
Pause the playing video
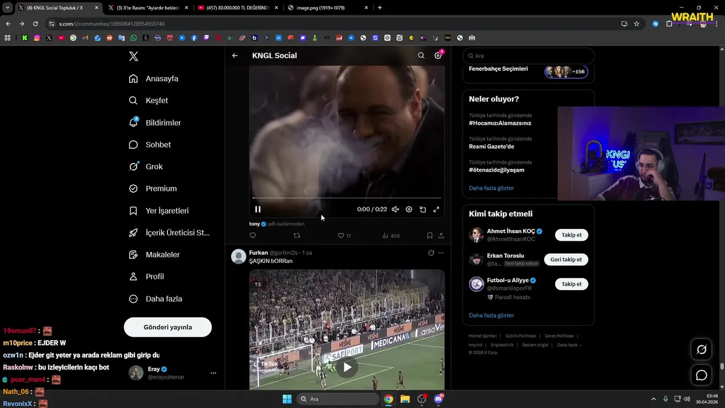258,209
